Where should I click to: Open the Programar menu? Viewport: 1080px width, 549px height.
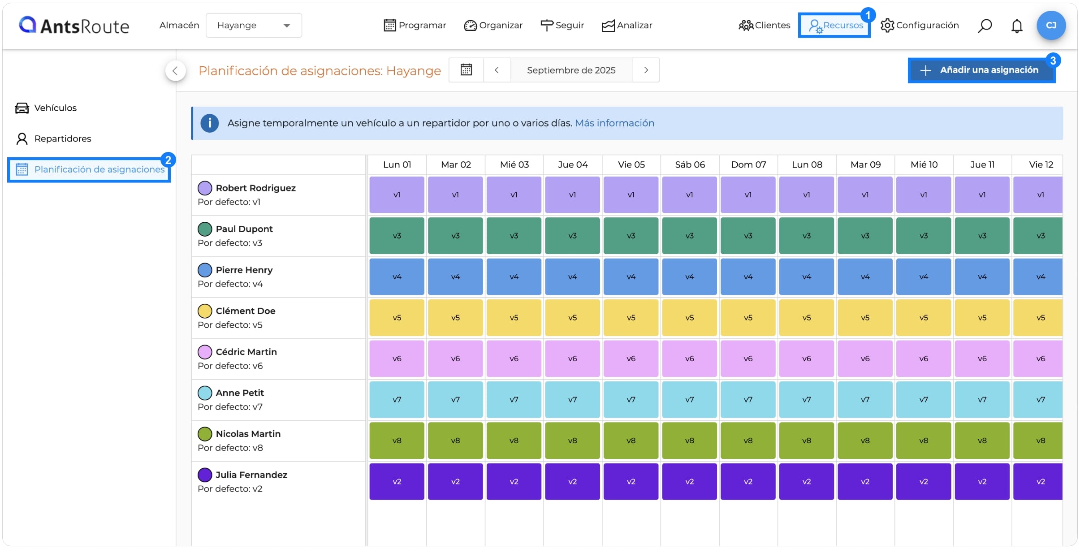click(x=415, y=26)
